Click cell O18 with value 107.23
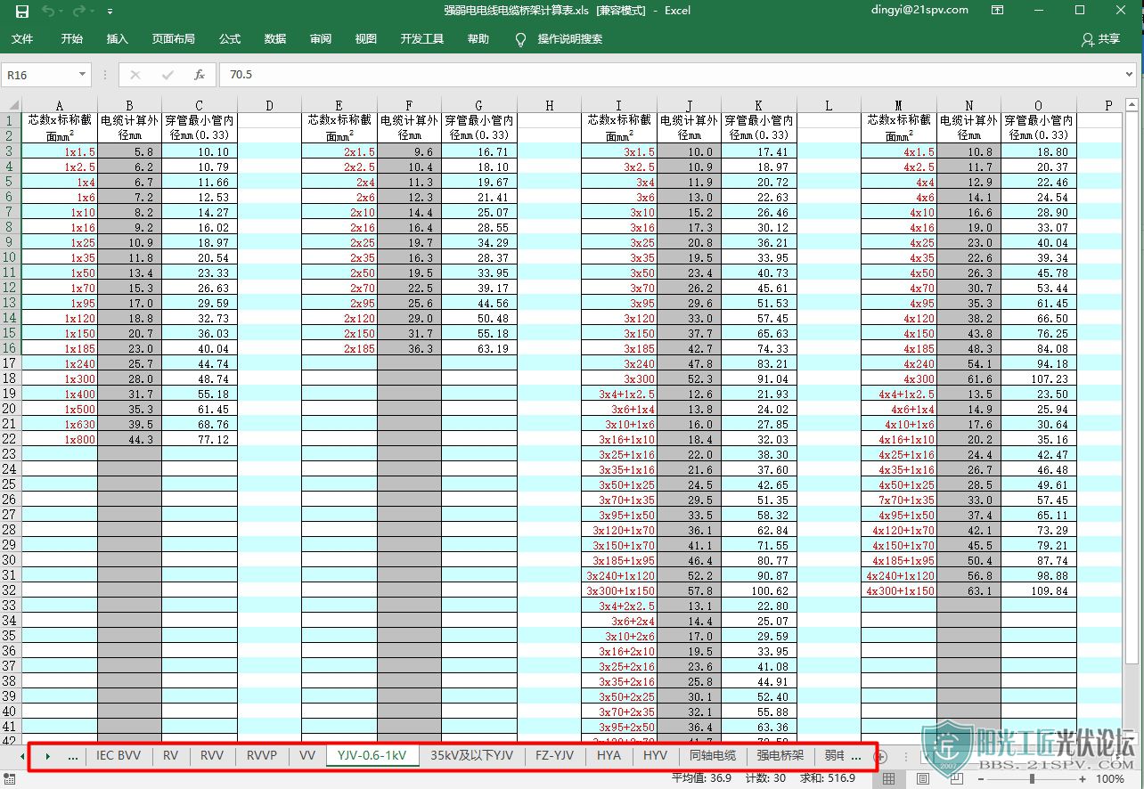The height and width of the screenshot is (789, 1144). (x=1039, y=378)
